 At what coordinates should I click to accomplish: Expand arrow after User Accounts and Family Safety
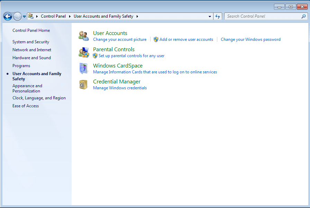(x=137, y=16)
